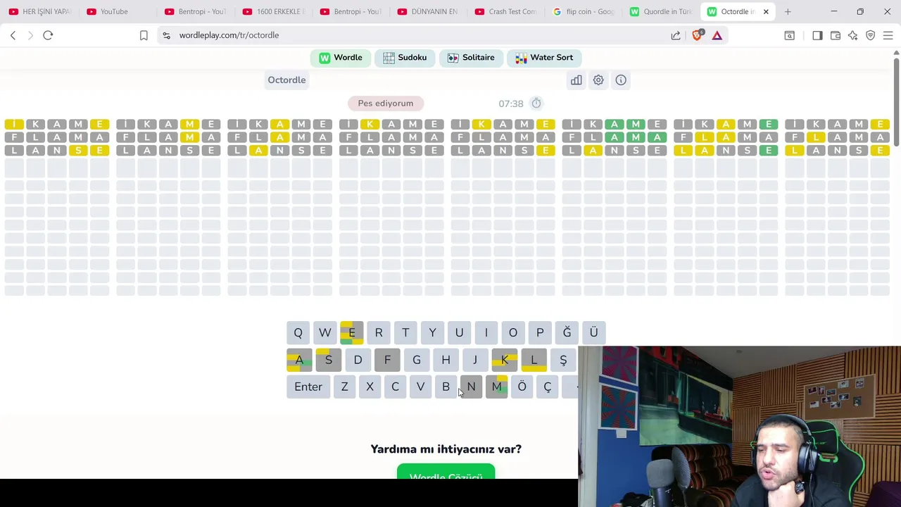The height and width of the screenshot is (507, 901).
Task: Open the Wordle game link
Action: tap(341, 58)
